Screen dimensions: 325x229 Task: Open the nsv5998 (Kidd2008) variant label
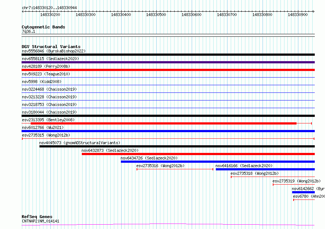pos(42,82)
